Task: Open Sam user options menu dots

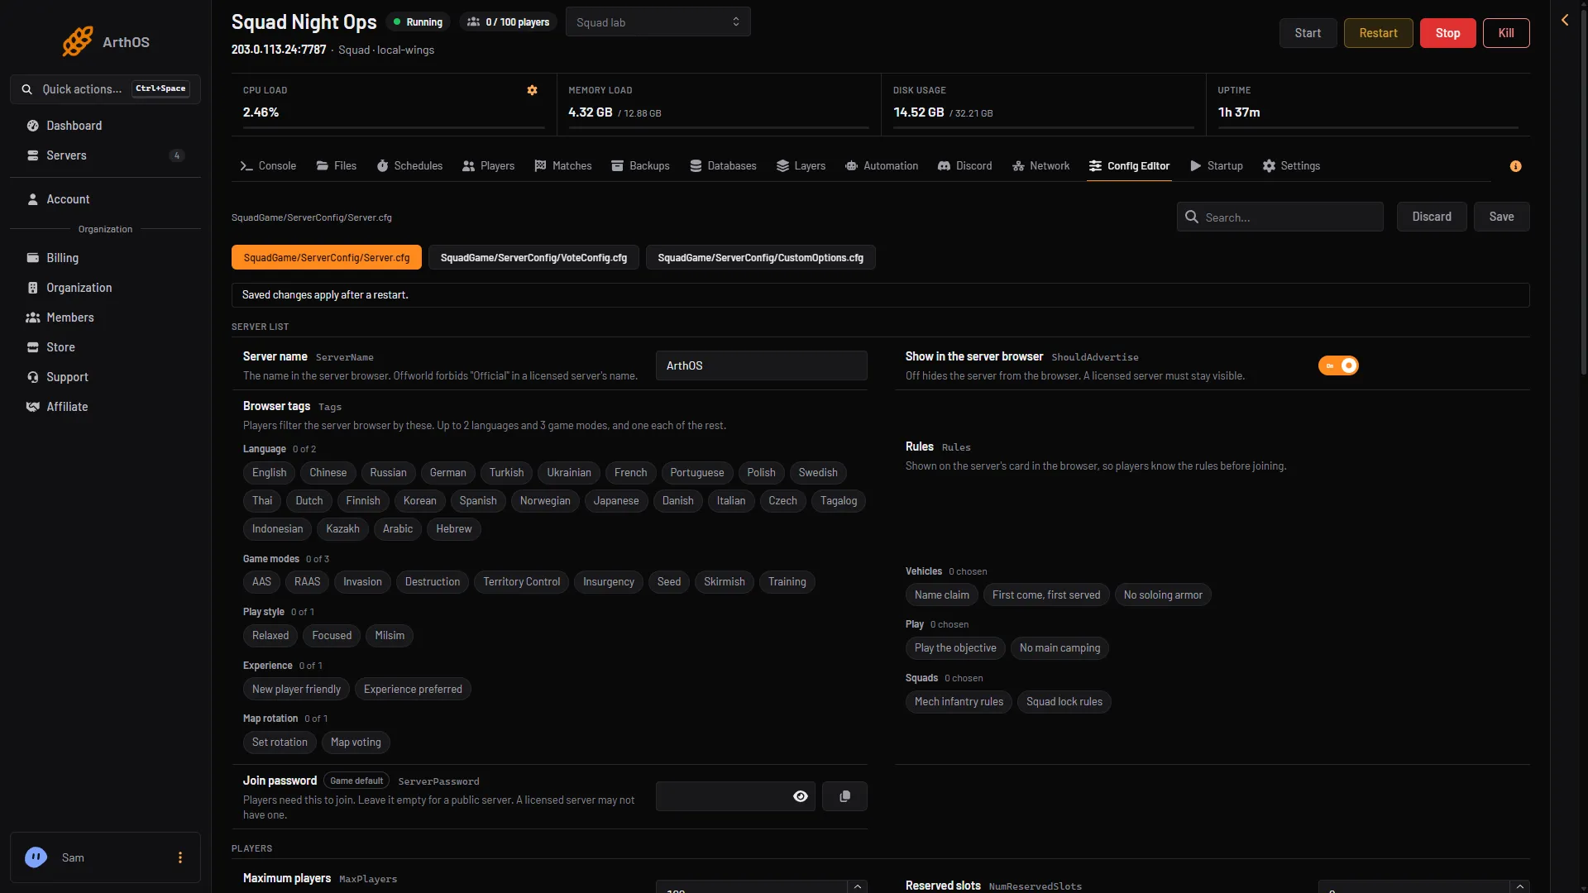Action: (x=180, y=857)
